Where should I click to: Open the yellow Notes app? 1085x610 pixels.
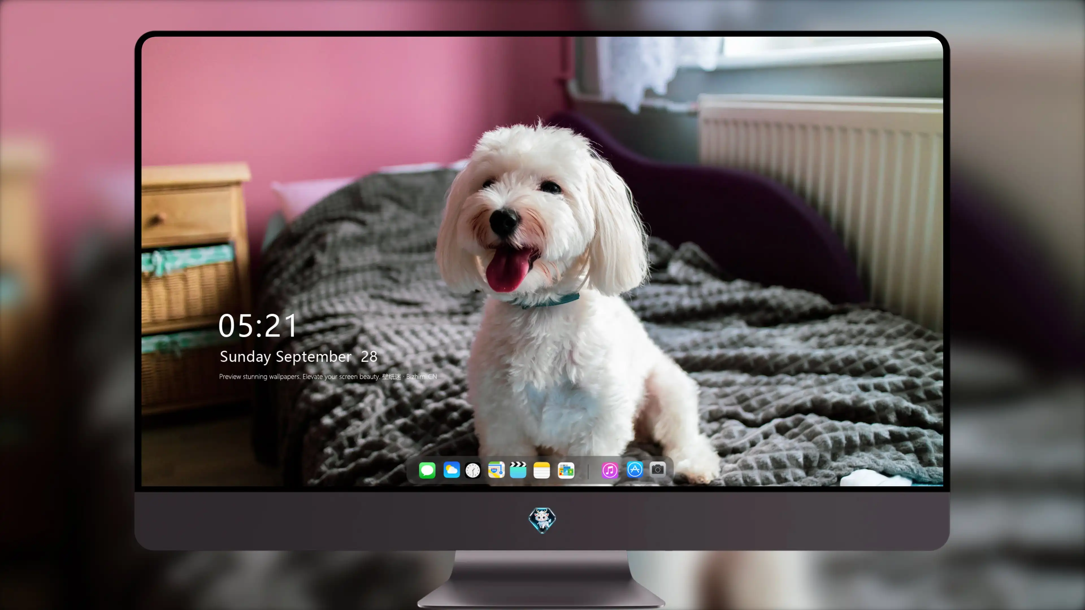click(542, 470)
